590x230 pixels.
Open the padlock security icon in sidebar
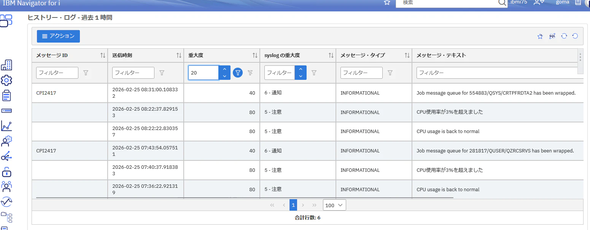coord(6,172)
